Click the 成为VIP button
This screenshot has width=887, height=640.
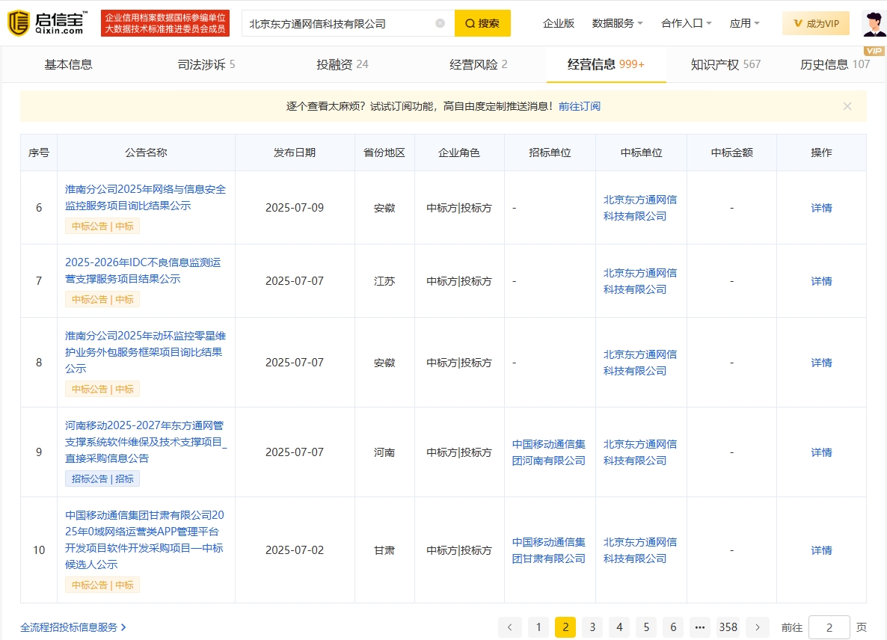pos(816,23)
